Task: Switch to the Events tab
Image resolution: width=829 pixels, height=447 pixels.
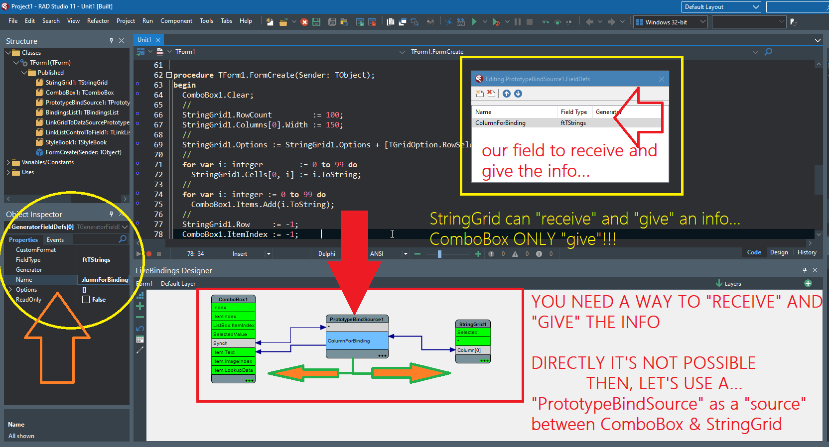Action: click(x=55, y=240)
